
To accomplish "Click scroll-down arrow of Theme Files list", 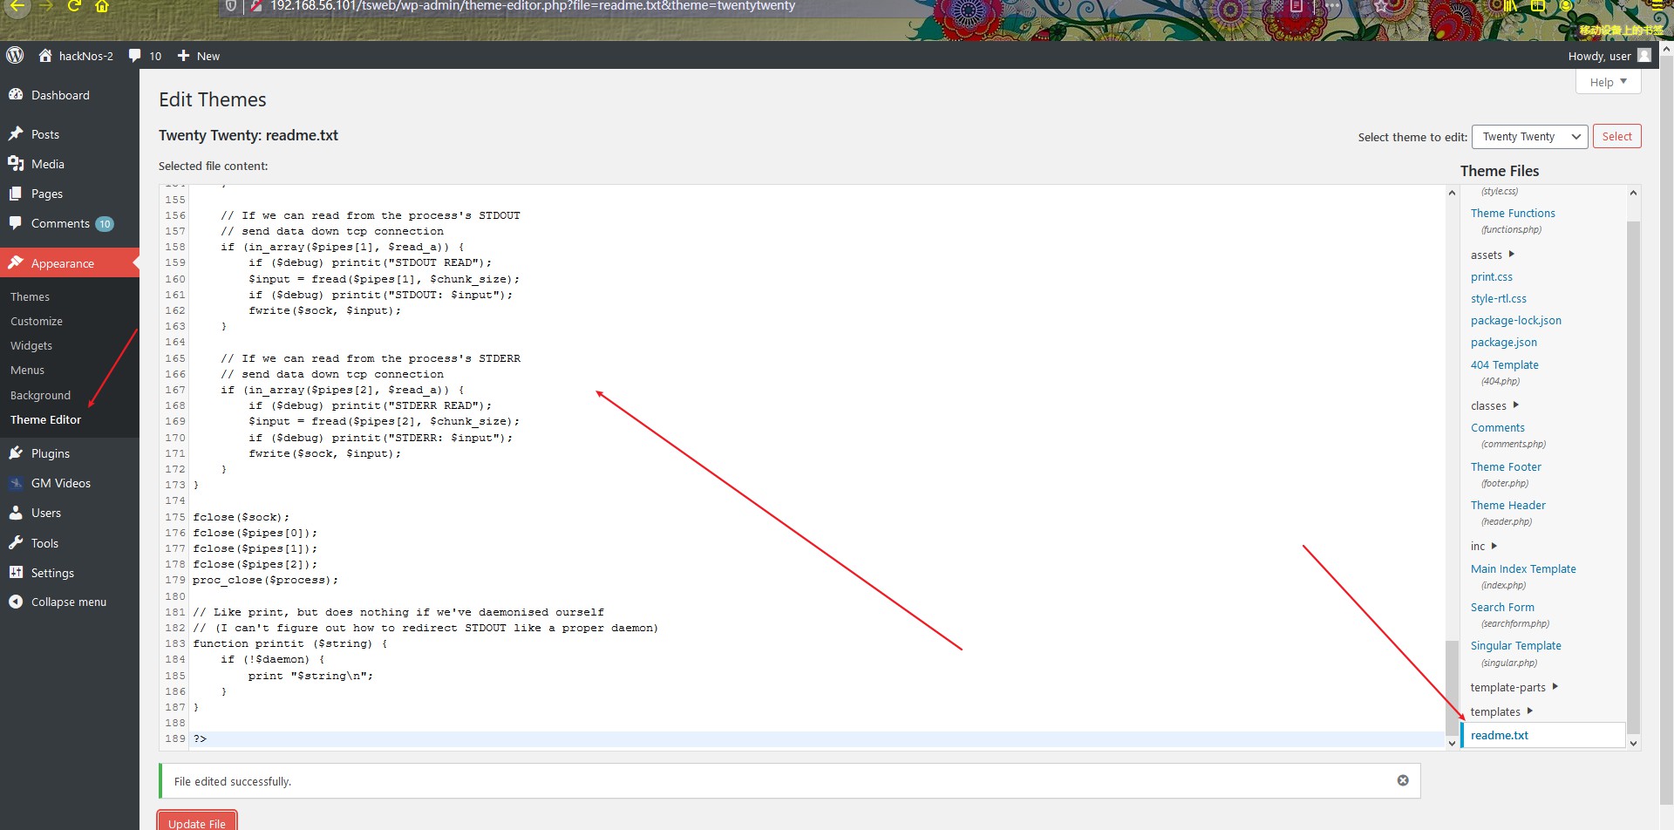I will (1633, 743).
